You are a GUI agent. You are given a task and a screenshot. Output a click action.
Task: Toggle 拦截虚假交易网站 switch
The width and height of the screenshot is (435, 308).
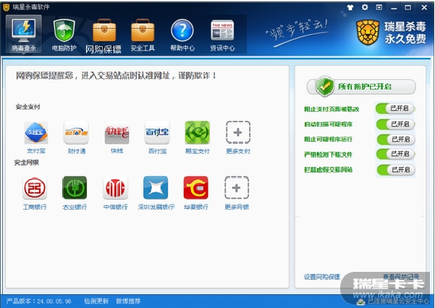[396, 169]
